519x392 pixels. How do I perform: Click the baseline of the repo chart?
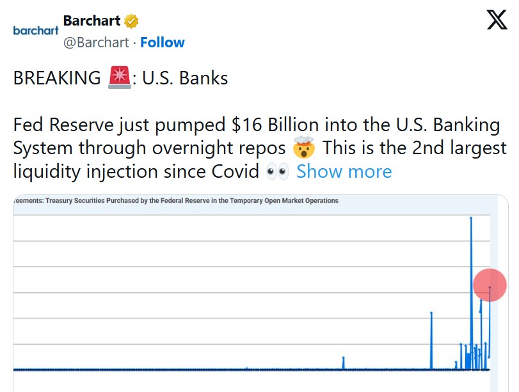pyautogui.click(x=192, y=369)
